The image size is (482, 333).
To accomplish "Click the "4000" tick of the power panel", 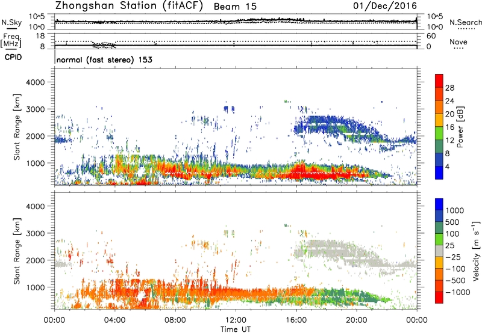I will coord(35,82).
